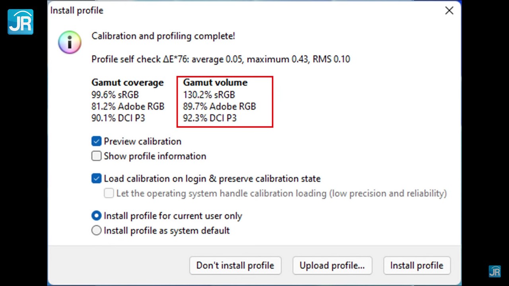Screen dimensions: 509x286
Task: Click the 99.6% sRGB coverage value
Action: (x=115, y=95)
